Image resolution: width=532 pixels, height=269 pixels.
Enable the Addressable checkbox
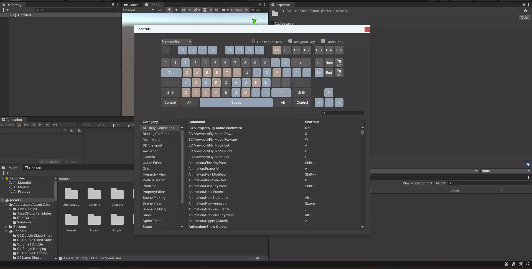tap(272, 23)
